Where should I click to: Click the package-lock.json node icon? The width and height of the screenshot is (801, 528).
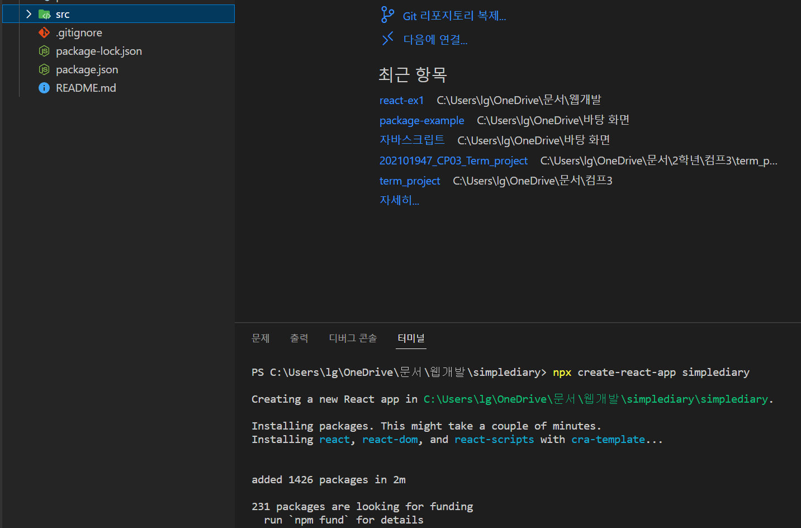click(44, 51)
